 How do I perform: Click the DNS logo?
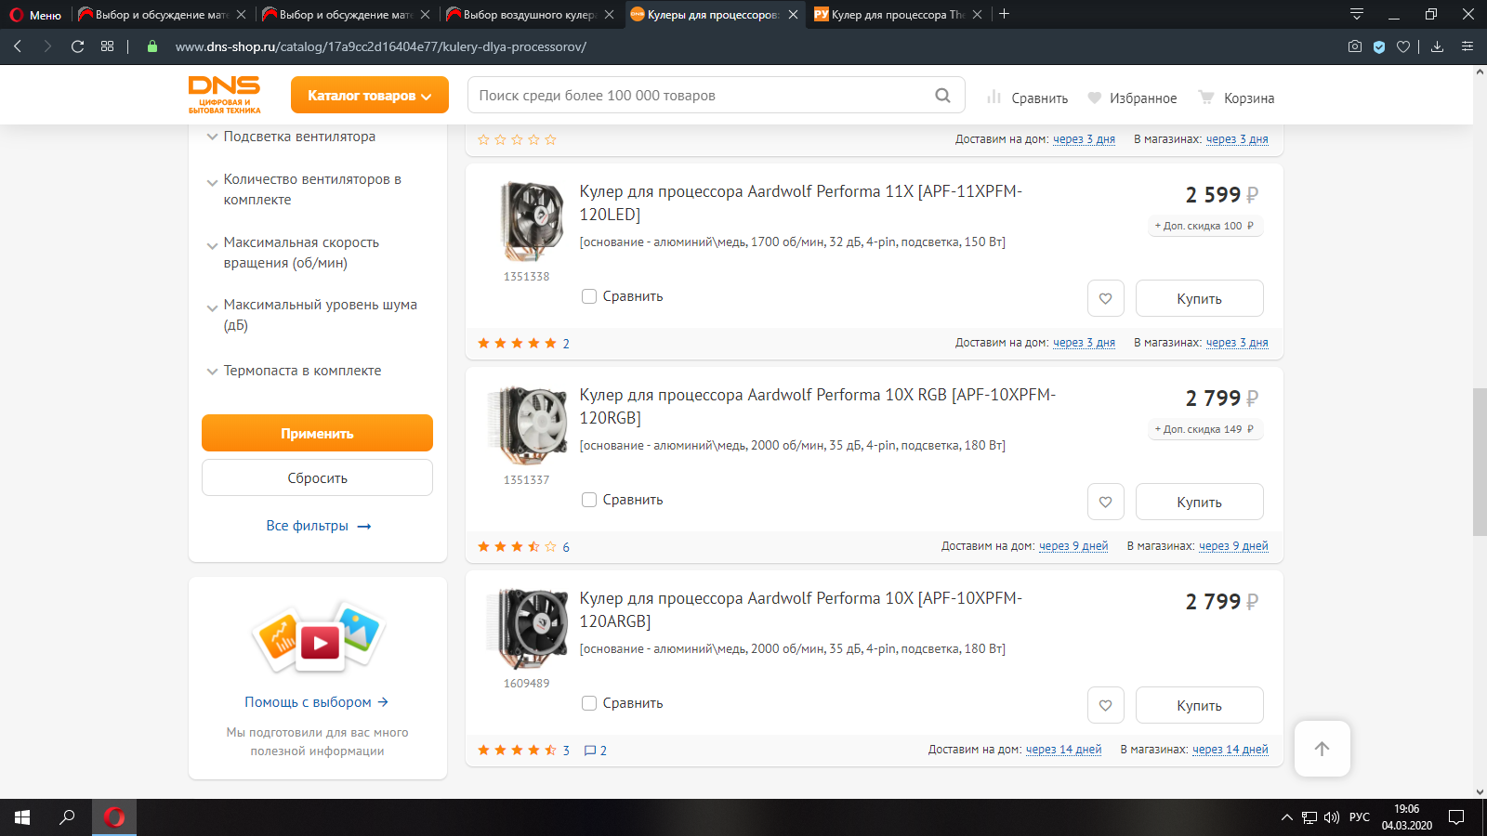point(225,95)
